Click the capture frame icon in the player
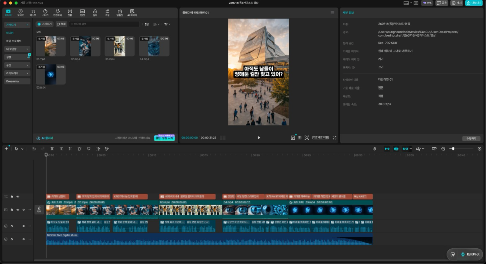Screen dimensions: 486x264 click(x=307, y=138)
